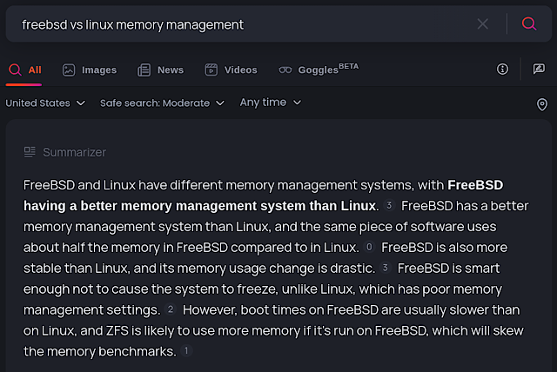Select the All results tab
Viewport: 557px width, 372px height.
(25, 70)
